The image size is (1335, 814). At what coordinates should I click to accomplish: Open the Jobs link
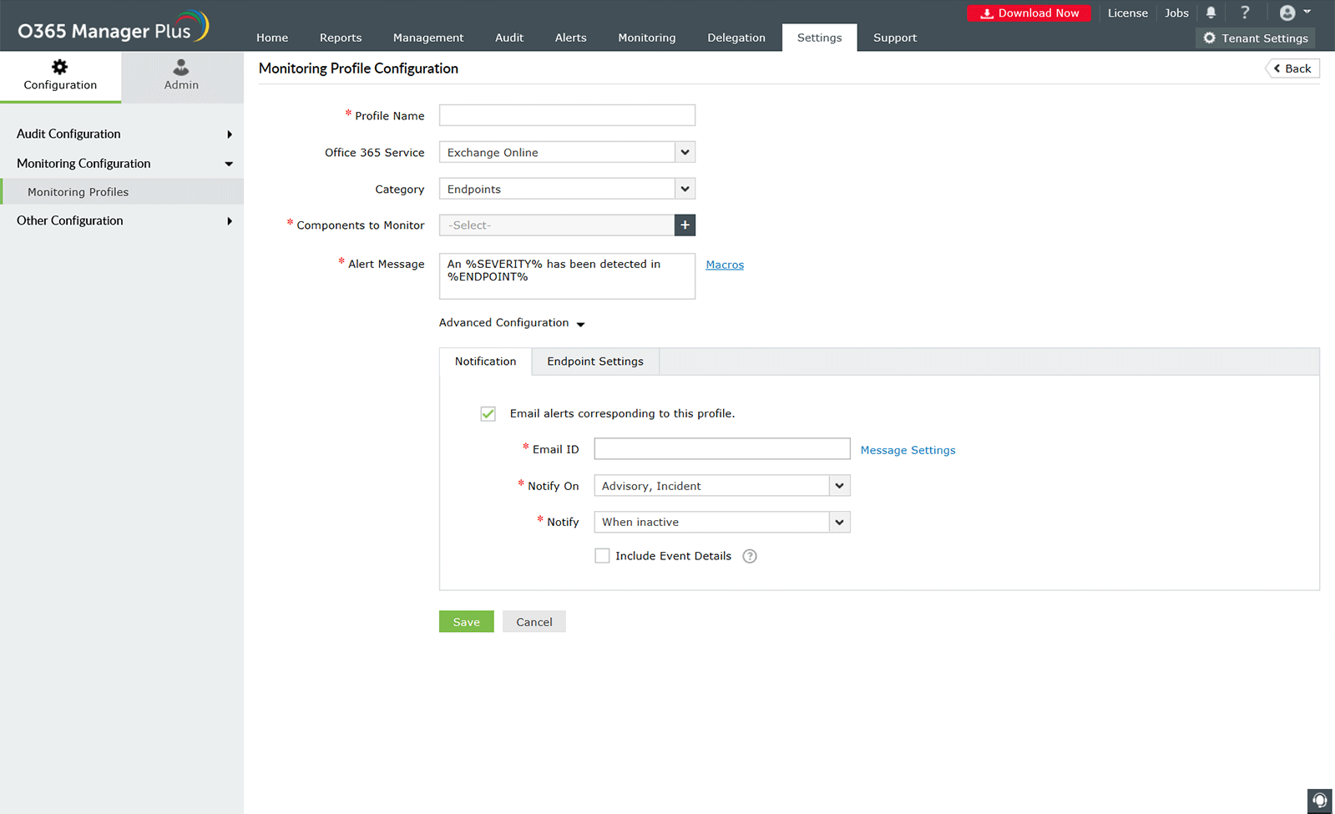click(x=1177, y=13)
